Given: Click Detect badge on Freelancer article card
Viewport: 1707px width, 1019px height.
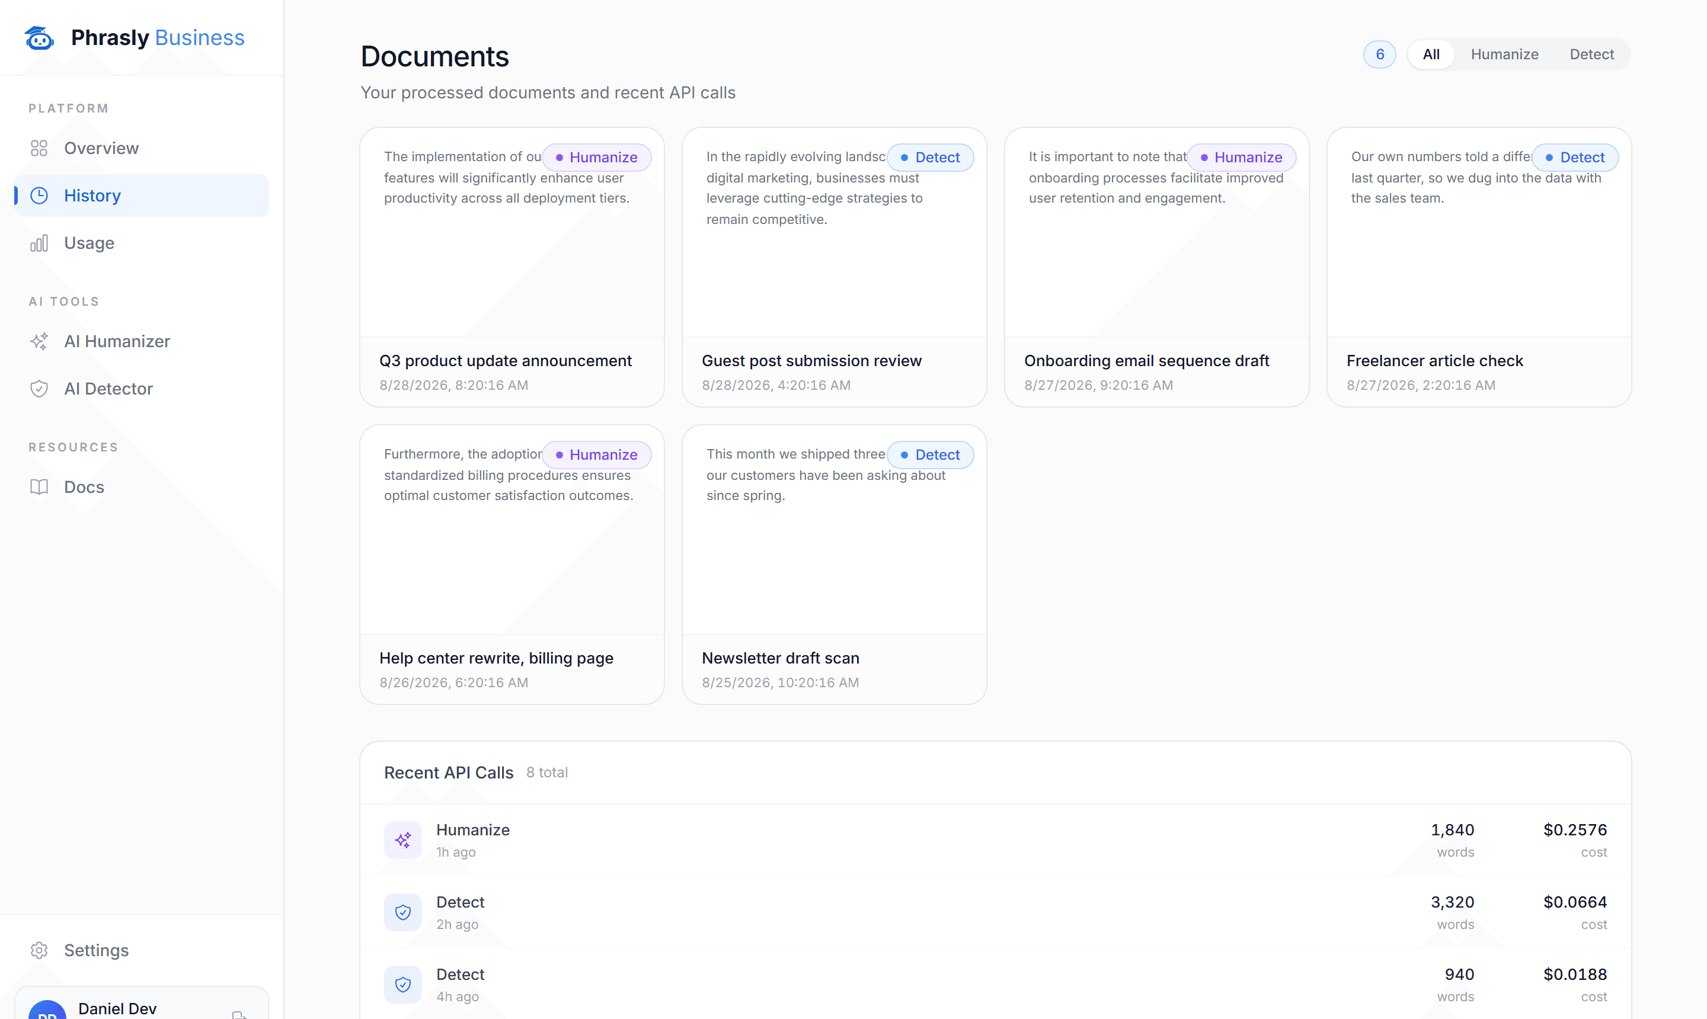Looking at the screenshot, I should (1575, 157).
